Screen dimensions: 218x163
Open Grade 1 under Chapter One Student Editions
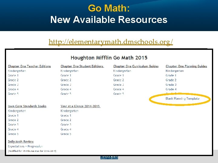pyautogui.click(x=66, y=75)
